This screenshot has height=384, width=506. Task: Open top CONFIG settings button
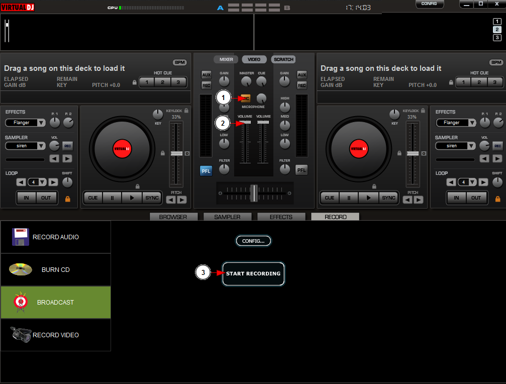429,4
